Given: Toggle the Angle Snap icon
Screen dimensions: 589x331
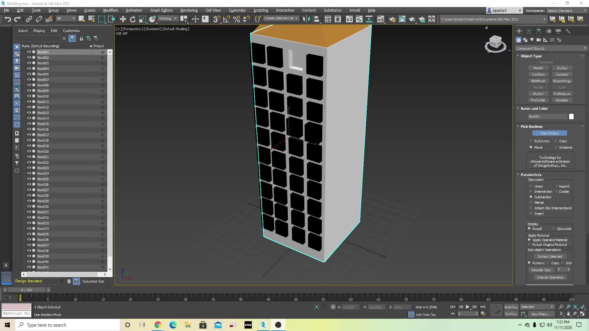Looking at the screenshot, I should tap(226, 19).
